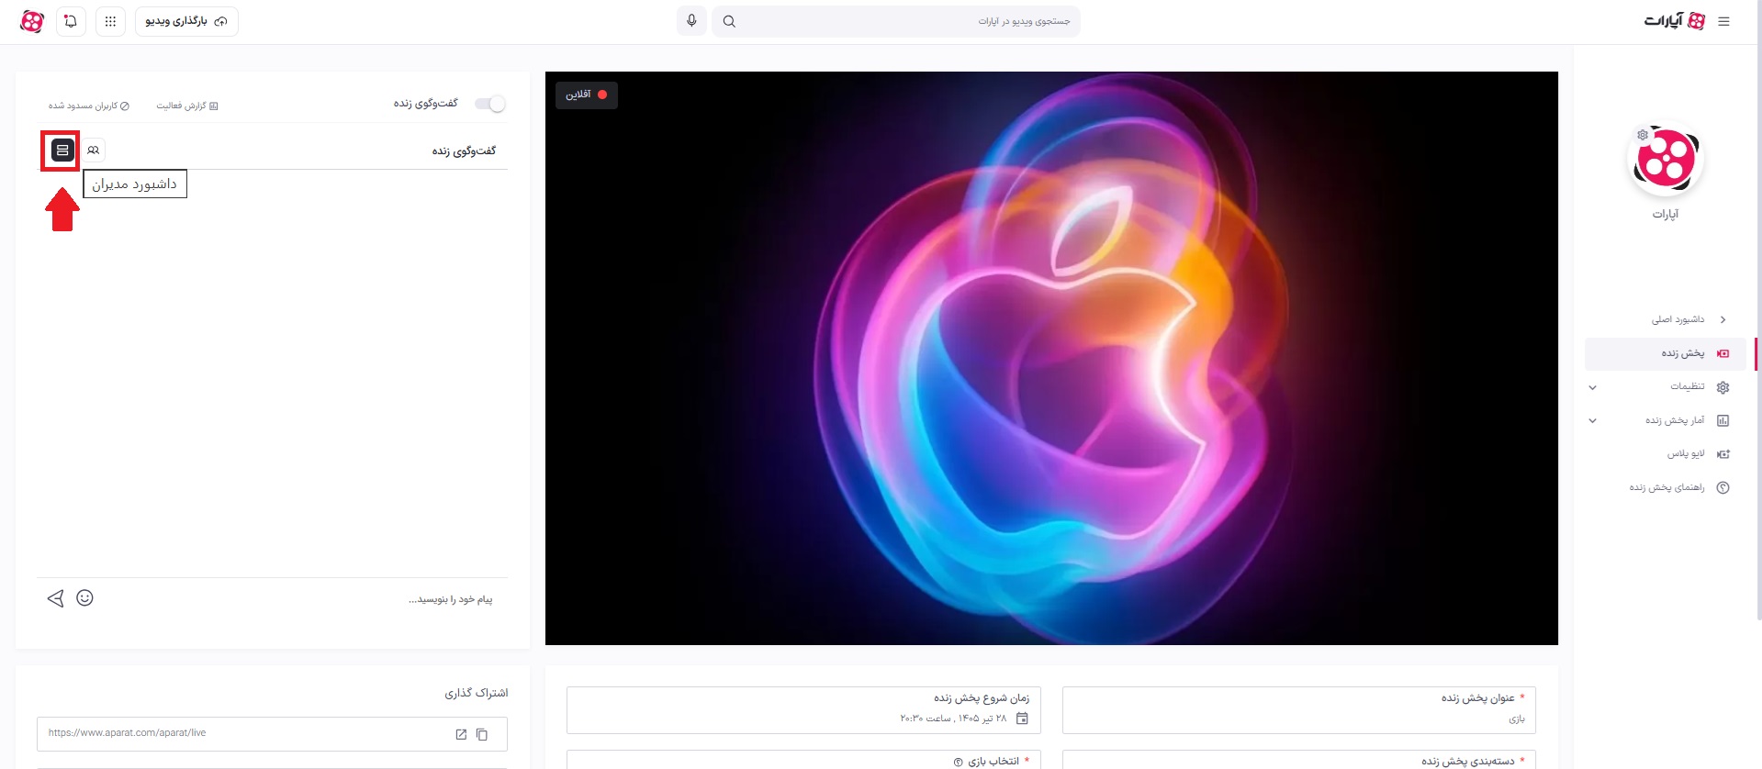The image size is (1762, 769).
Task: Click the info icon next to انتخاب بازی
Action: [x=959, y=762]
